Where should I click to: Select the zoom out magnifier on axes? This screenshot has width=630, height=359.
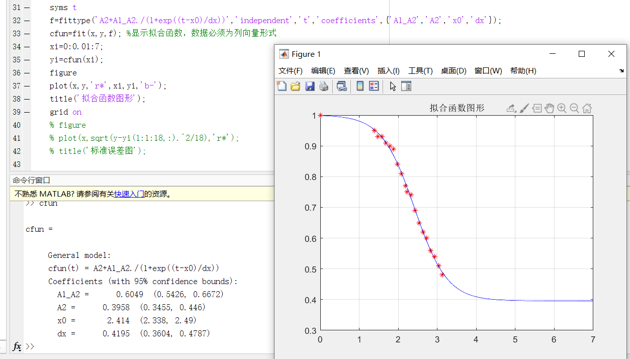pyautogui.click(x=574, y=108)
